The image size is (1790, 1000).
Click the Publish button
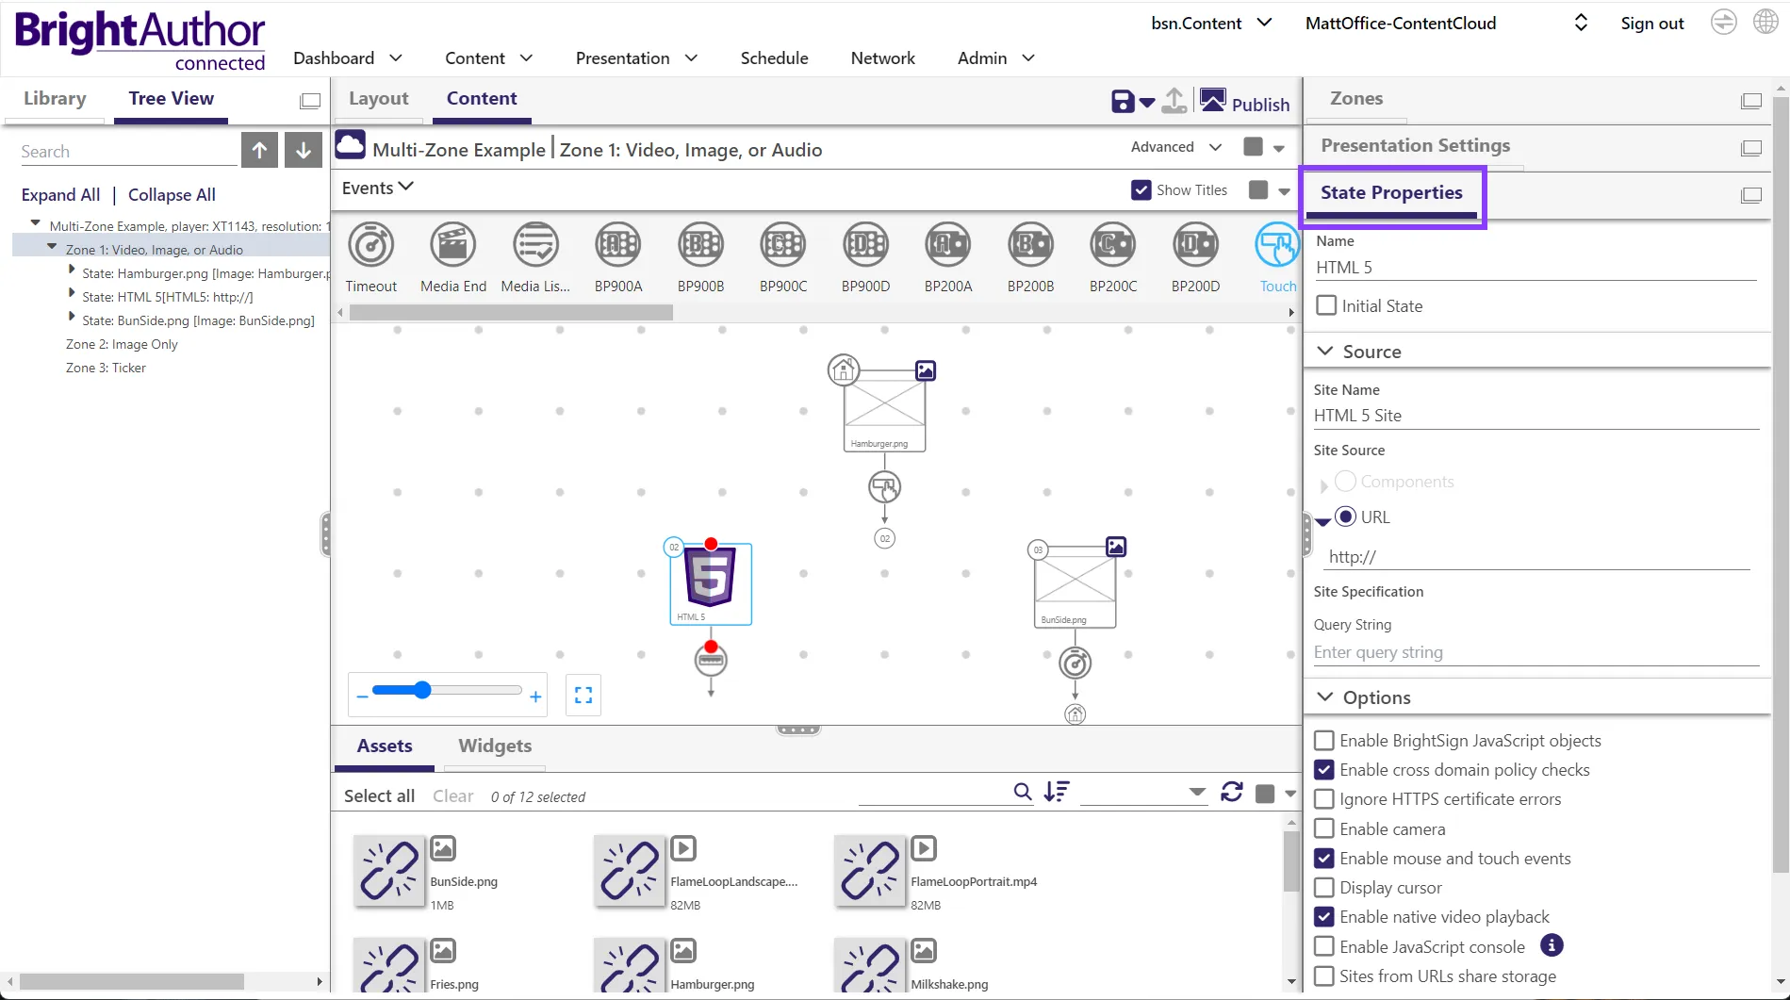point(1245,102)
